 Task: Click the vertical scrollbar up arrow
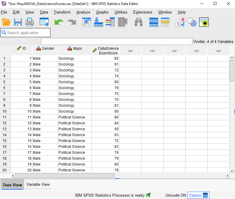coord(232,58)
